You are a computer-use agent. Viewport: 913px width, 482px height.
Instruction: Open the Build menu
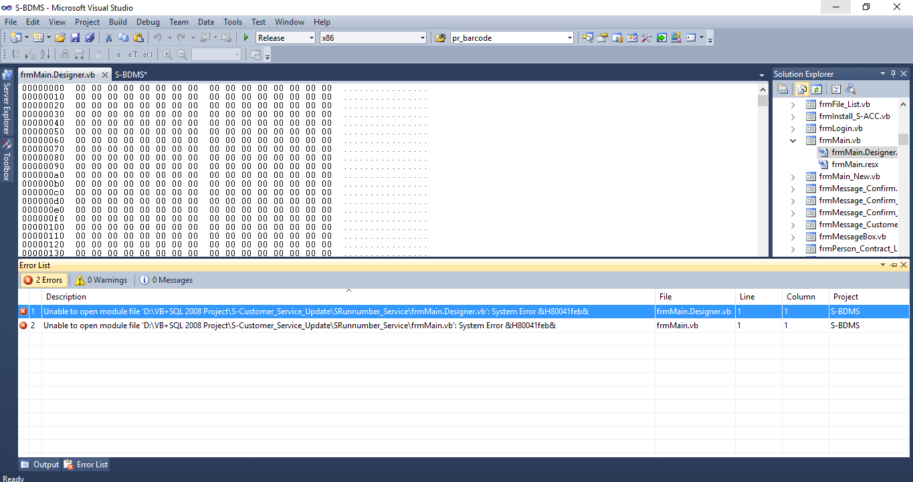(x=118, y=22)
